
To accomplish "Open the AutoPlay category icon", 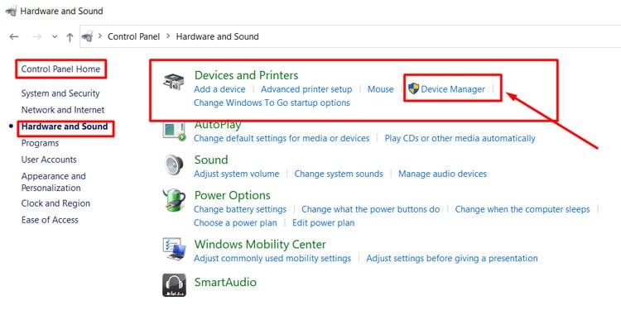I will click(x=174, y=131).
